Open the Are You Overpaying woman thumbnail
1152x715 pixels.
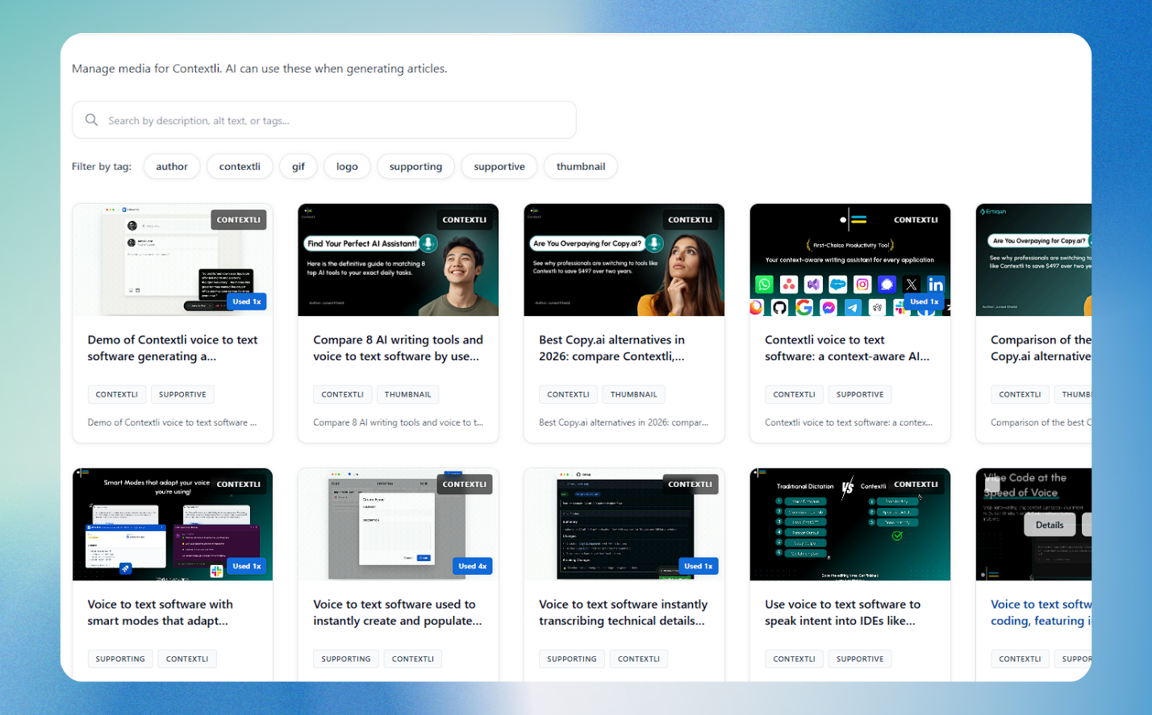[624, 260]
